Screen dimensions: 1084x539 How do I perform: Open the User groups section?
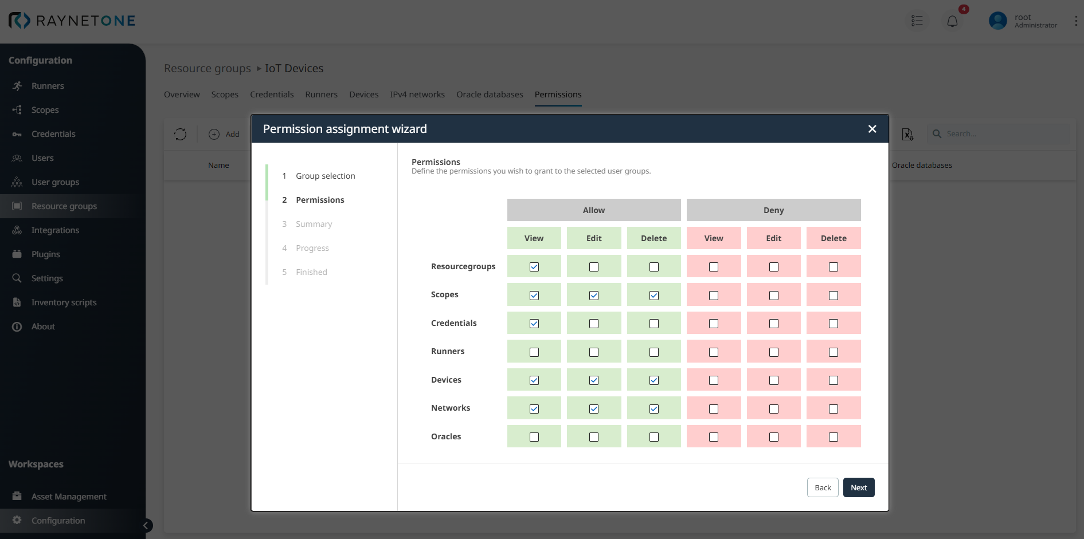(x=55, y=182)
